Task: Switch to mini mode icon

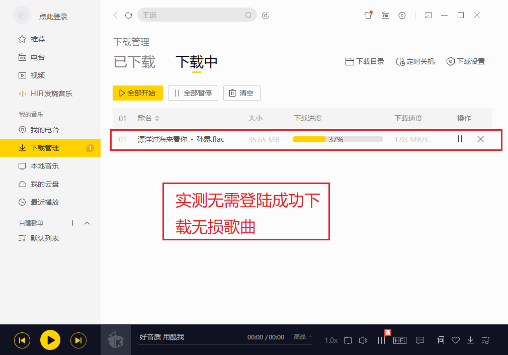Action: click(x=429, y=15)
